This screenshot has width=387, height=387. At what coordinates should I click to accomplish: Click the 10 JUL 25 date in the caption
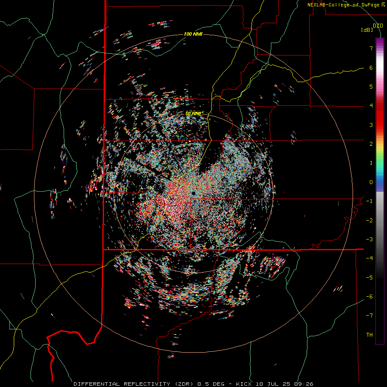273,384
